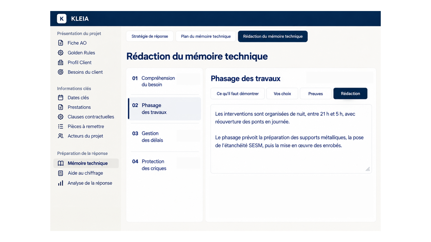Click the text area resize handle

click(x=368, y=169)
